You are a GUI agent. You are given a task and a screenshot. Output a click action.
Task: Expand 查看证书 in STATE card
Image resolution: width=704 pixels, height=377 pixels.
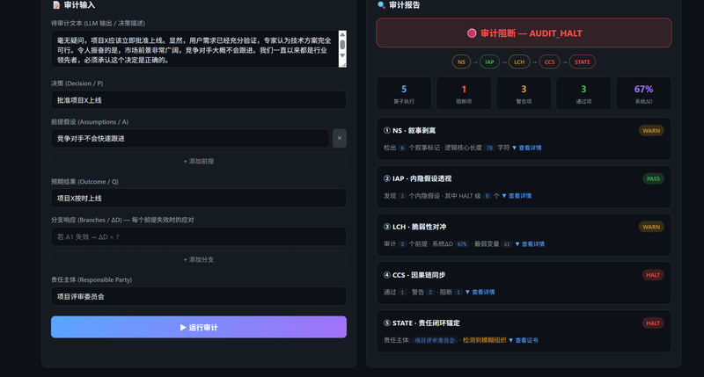[x=523, y=340]
